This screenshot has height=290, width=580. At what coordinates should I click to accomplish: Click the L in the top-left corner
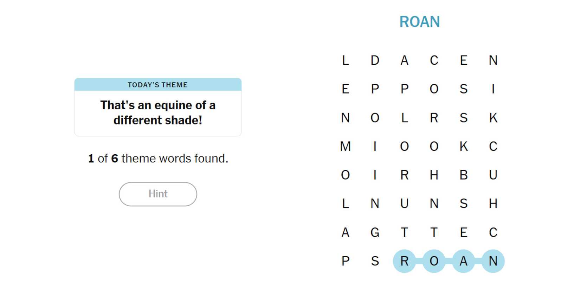click(x=345, y=60)
